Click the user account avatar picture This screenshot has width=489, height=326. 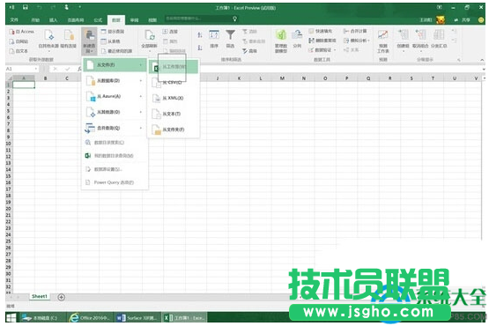[441, 20]
